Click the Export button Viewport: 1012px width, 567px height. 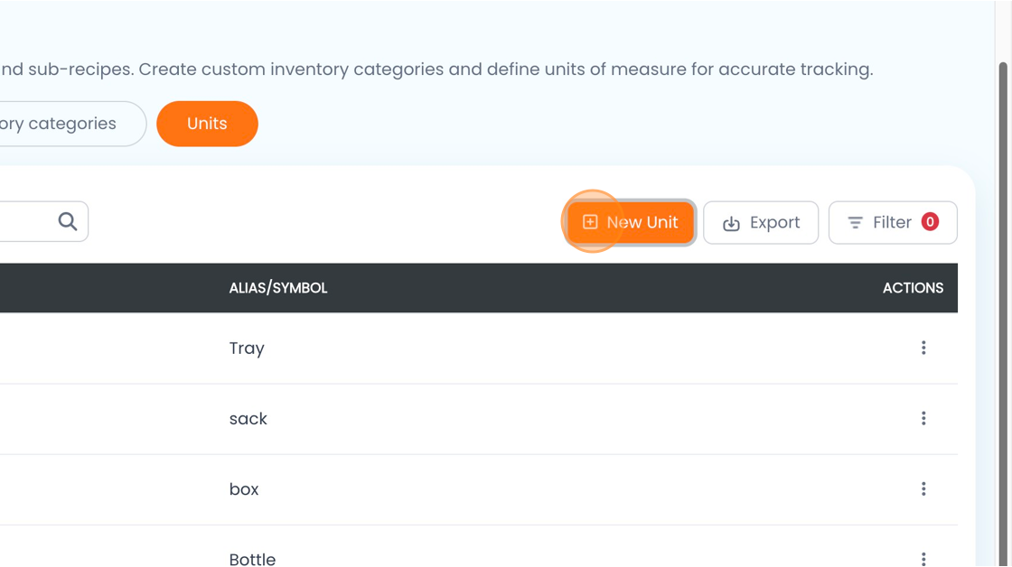[x=761, y=222]
